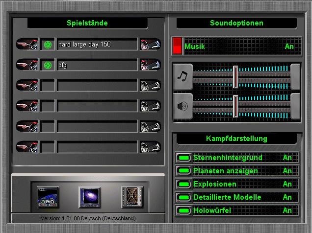The width and height of the screenshot is (312, 233).
Task: Click the red ship icon of the fourth save slot
Action: click(x=27, y=106)
